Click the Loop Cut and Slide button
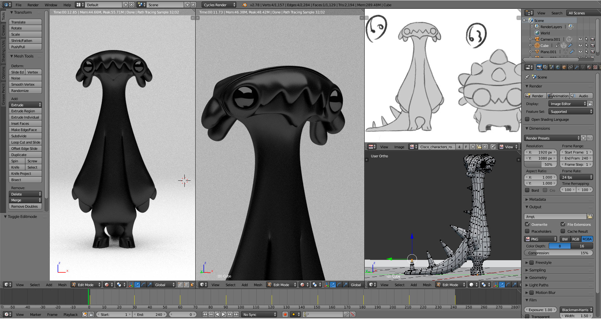601x319 pixels. (x=25, y=142)
